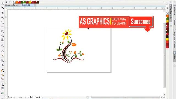Open the zoom navigator at bottom-right corner

[x=164, y=97]
